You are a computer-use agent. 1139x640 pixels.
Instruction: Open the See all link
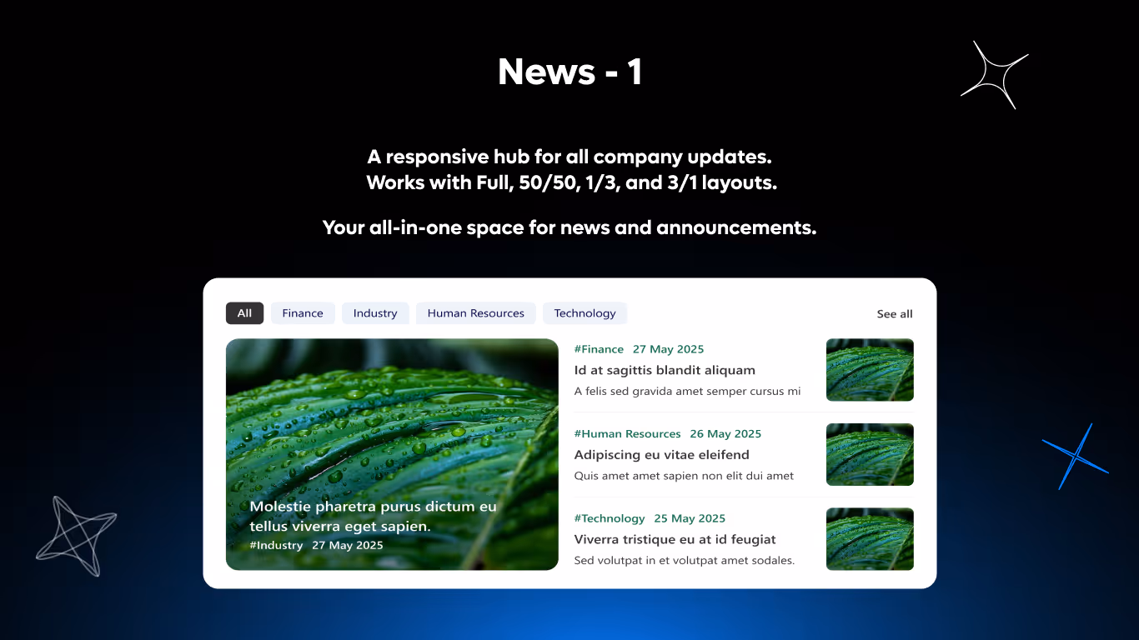894,313
